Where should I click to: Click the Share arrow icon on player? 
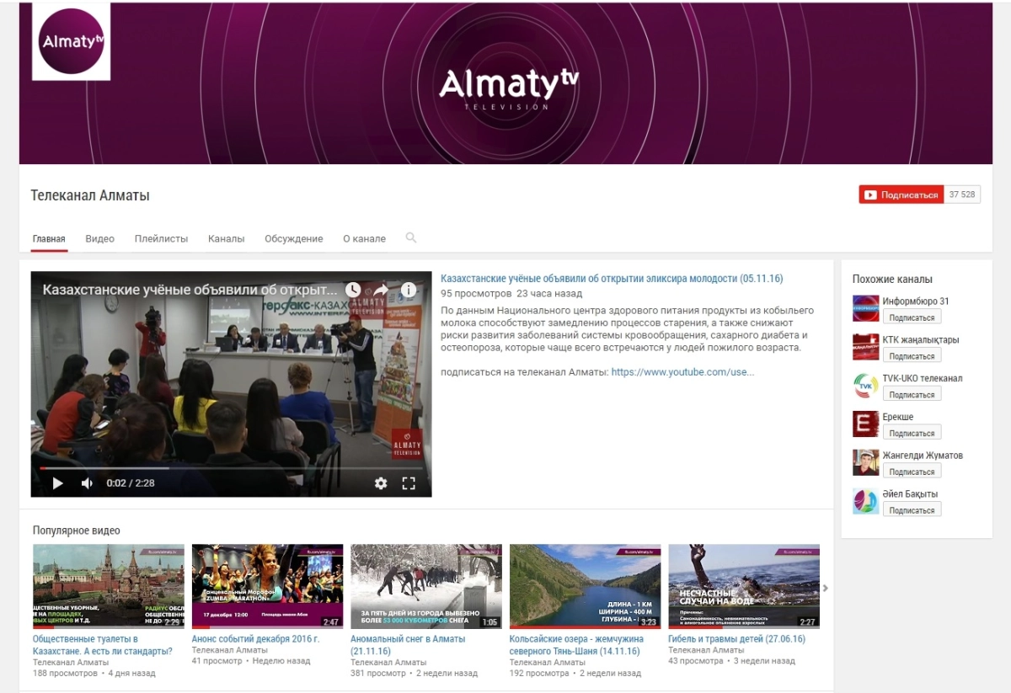point(381,290)
